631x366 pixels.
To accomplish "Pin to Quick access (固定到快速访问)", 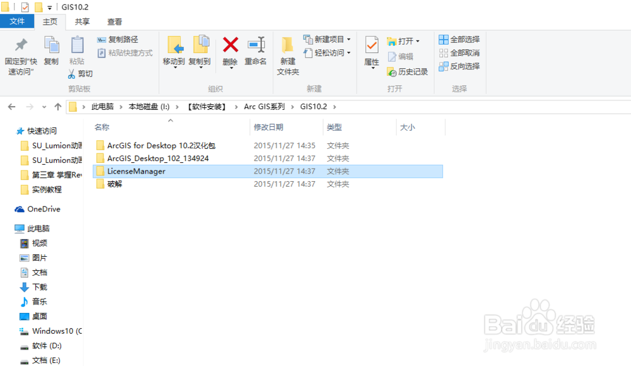I will [21, 56].
